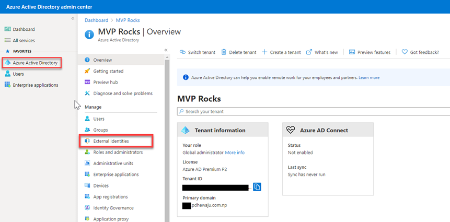The width and height of the screenshot is (450, 222).
Task: Click the Devices icon in Manage list
Action: point(87,185)
